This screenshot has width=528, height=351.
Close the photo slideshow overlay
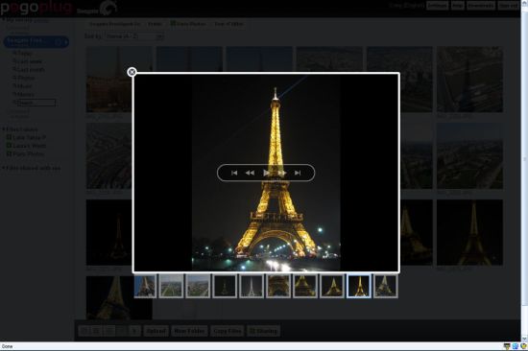132,72
